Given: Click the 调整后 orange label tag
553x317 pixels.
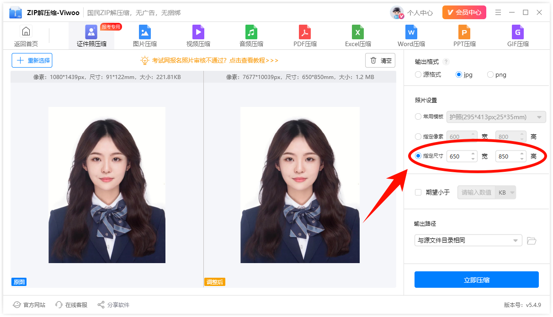Looking at the screenshot, I should pos(215,282).
